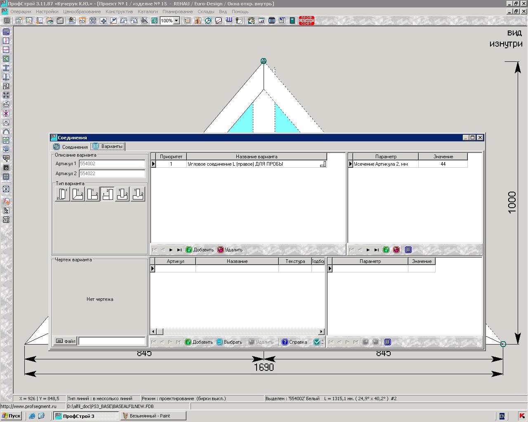The height and width of the screenshot is (422, 528).
Task: Click the pie chart toolbar icon
Action: pyautogui.click(x=208, y=21)
